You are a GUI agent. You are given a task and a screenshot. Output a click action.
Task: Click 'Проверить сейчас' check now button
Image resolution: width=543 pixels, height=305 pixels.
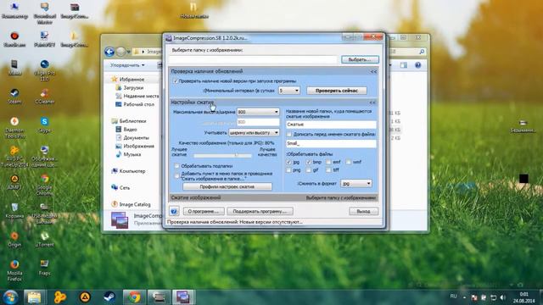[337, 91]
